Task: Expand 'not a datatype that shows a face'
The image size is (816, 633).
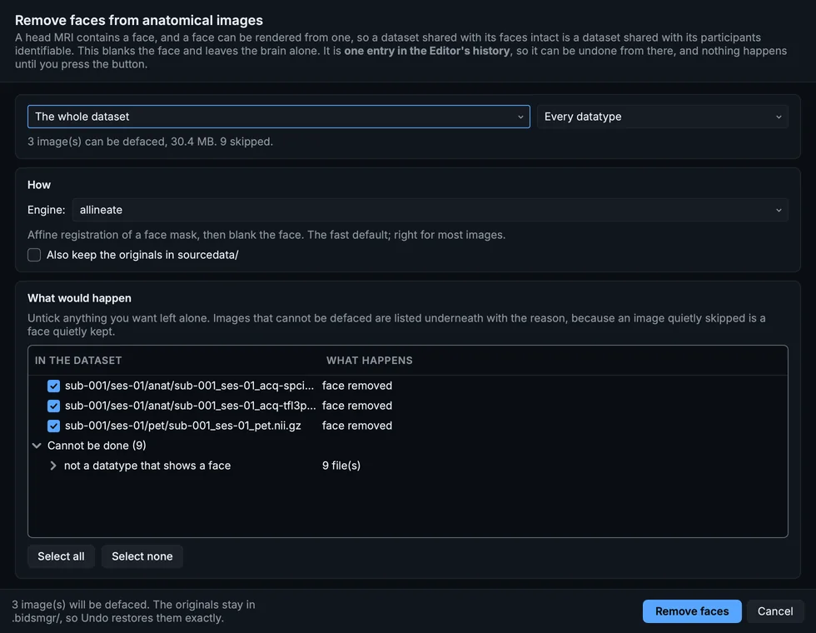Action: pyautogui.click(x=53, y=466)
